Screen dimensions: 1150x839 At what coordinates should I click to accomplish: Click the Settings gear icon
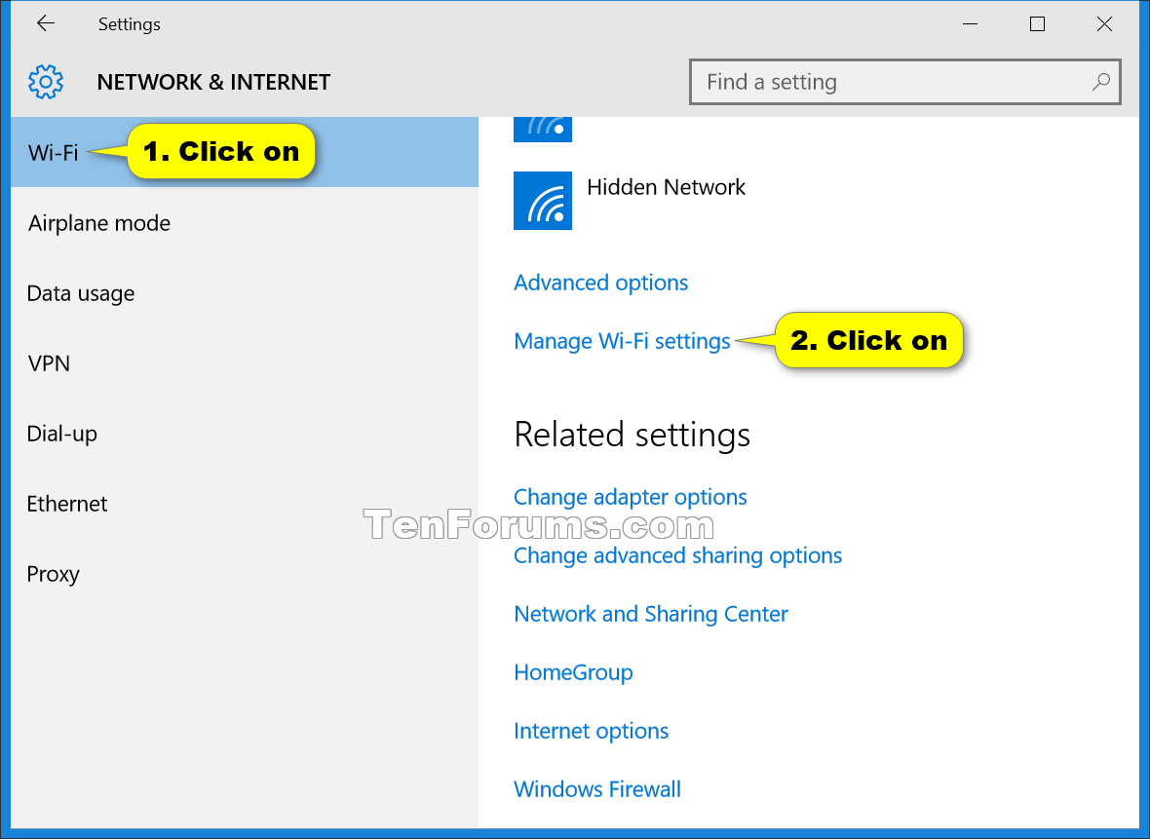coord(45,82)
